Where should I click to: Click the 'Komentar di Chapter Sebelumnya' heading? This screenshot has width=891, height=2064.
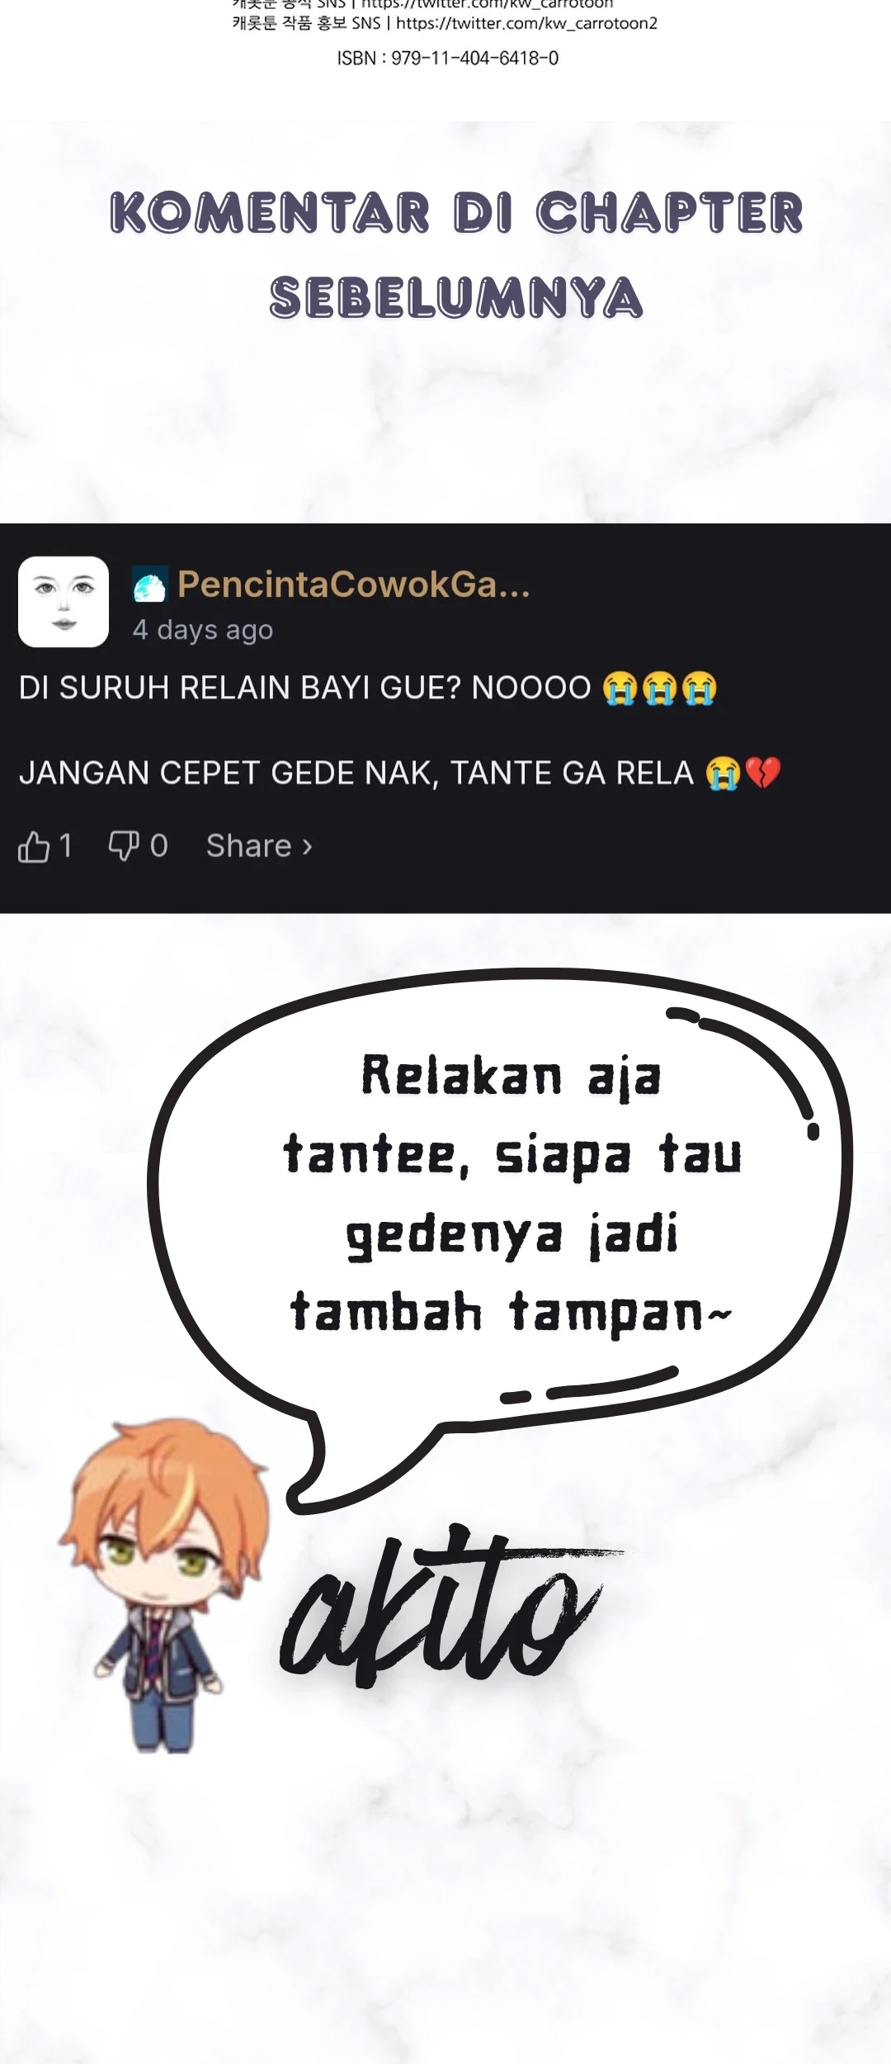[456, 254]
